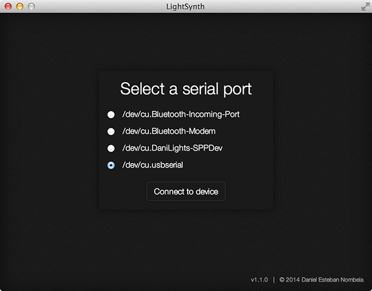Pick the /dev/cu.DaniLights-SPPDev radio button
Image resolution: width=372 pixels, height=291 pixels.
coord(111,148)
